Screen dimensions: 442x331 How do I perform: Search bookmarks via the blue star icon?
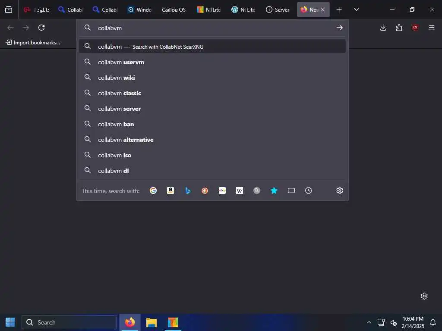tap(274, 190)
